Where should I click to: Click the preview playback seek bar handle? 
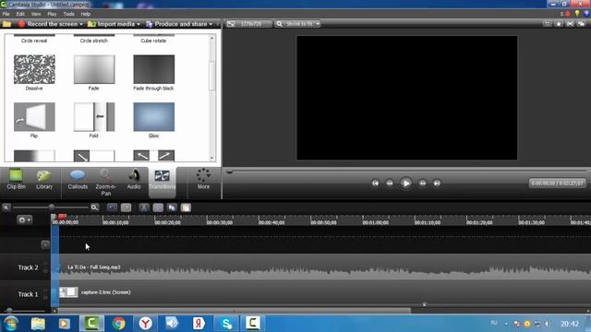[x=230, y=172]
